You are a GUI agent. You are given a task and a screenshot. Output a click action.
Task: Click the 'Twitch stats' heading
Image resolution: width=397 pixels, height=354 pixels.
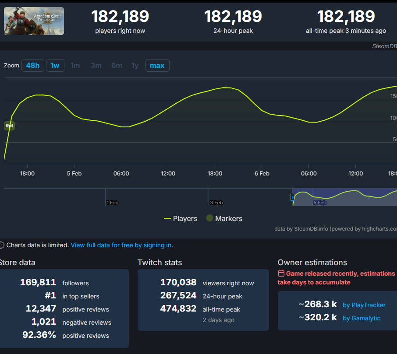coord(160,263)
